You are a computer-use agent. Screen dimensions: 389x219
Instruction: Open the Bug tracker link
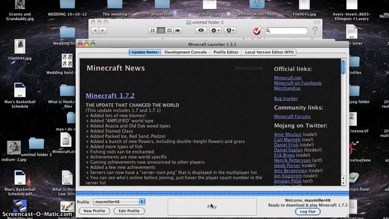[286, 99]
